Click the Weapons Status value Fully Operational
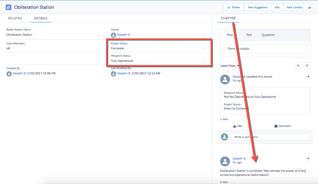318x184 pixels. click(122, 61)
